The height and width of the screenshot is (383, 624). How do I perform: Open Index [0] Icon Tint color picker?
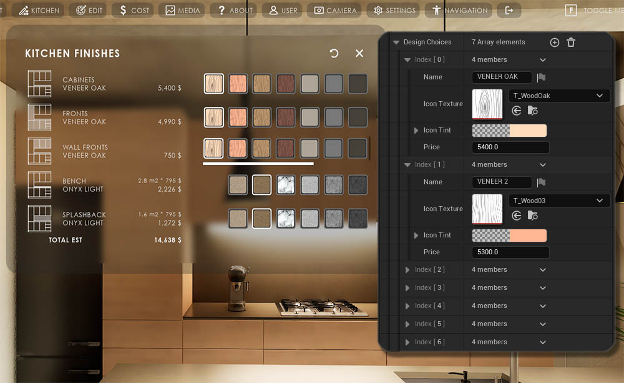[x=509, y=131]
